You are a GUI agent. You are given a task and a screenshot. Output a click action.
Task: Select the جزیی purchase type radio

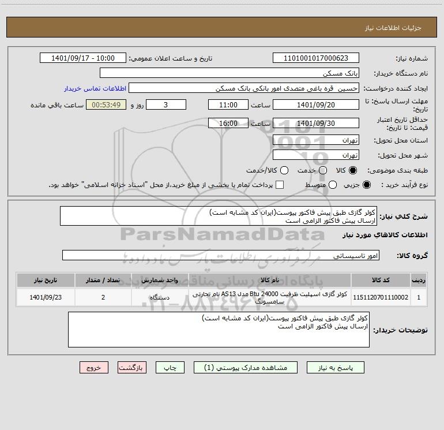[x=366, y=185]
